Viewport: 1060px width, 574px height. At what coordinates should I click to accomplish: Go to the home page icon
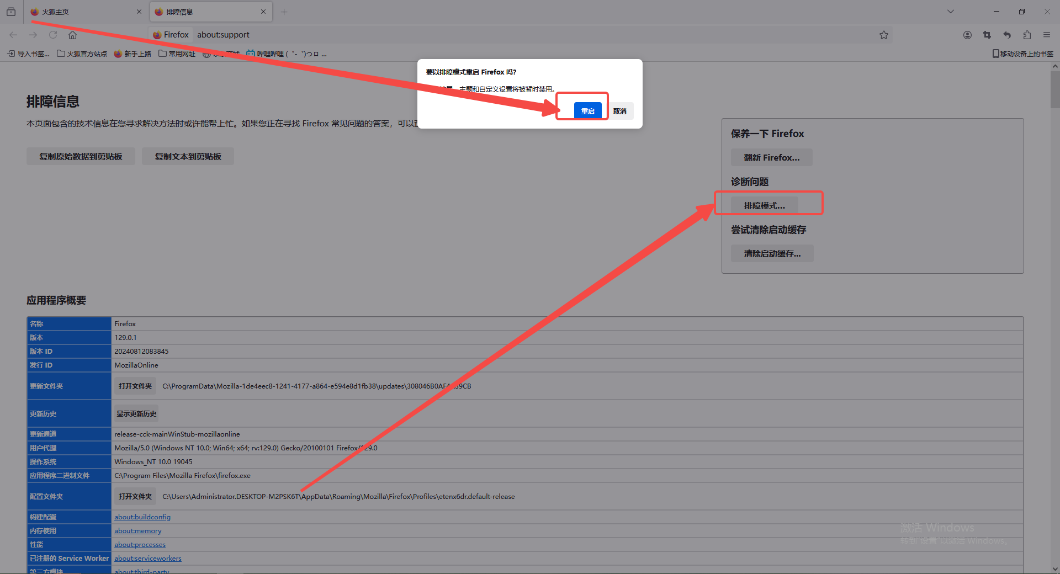72,35
